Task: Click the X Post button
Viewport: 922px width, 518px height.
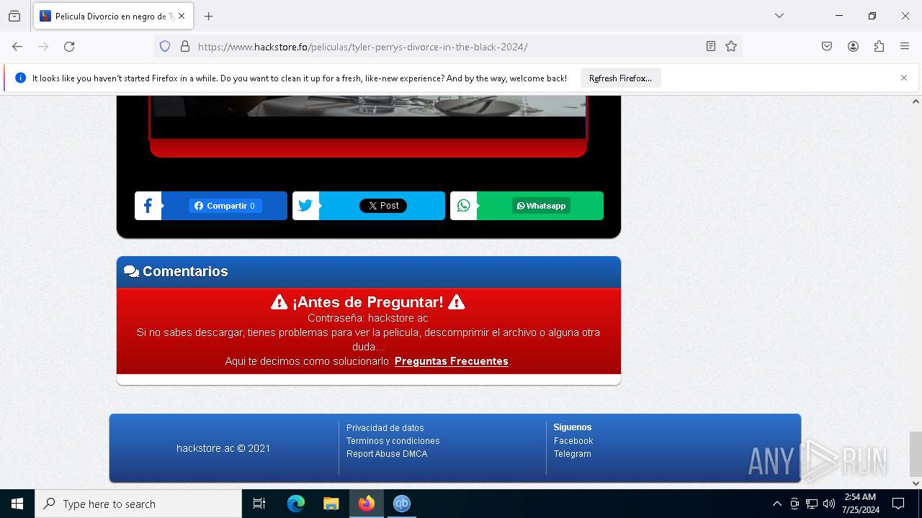Action: pos(383,206)
